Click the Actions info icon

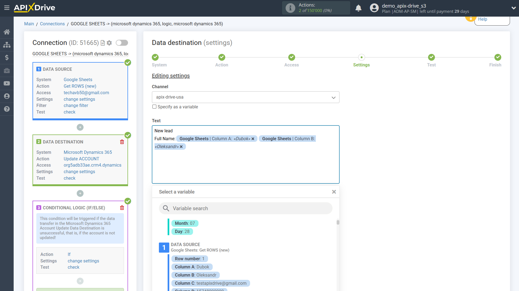point(290,8)
